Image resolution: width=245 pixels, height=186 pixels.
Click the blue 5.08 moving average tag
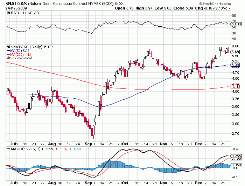tap(235, 65)
